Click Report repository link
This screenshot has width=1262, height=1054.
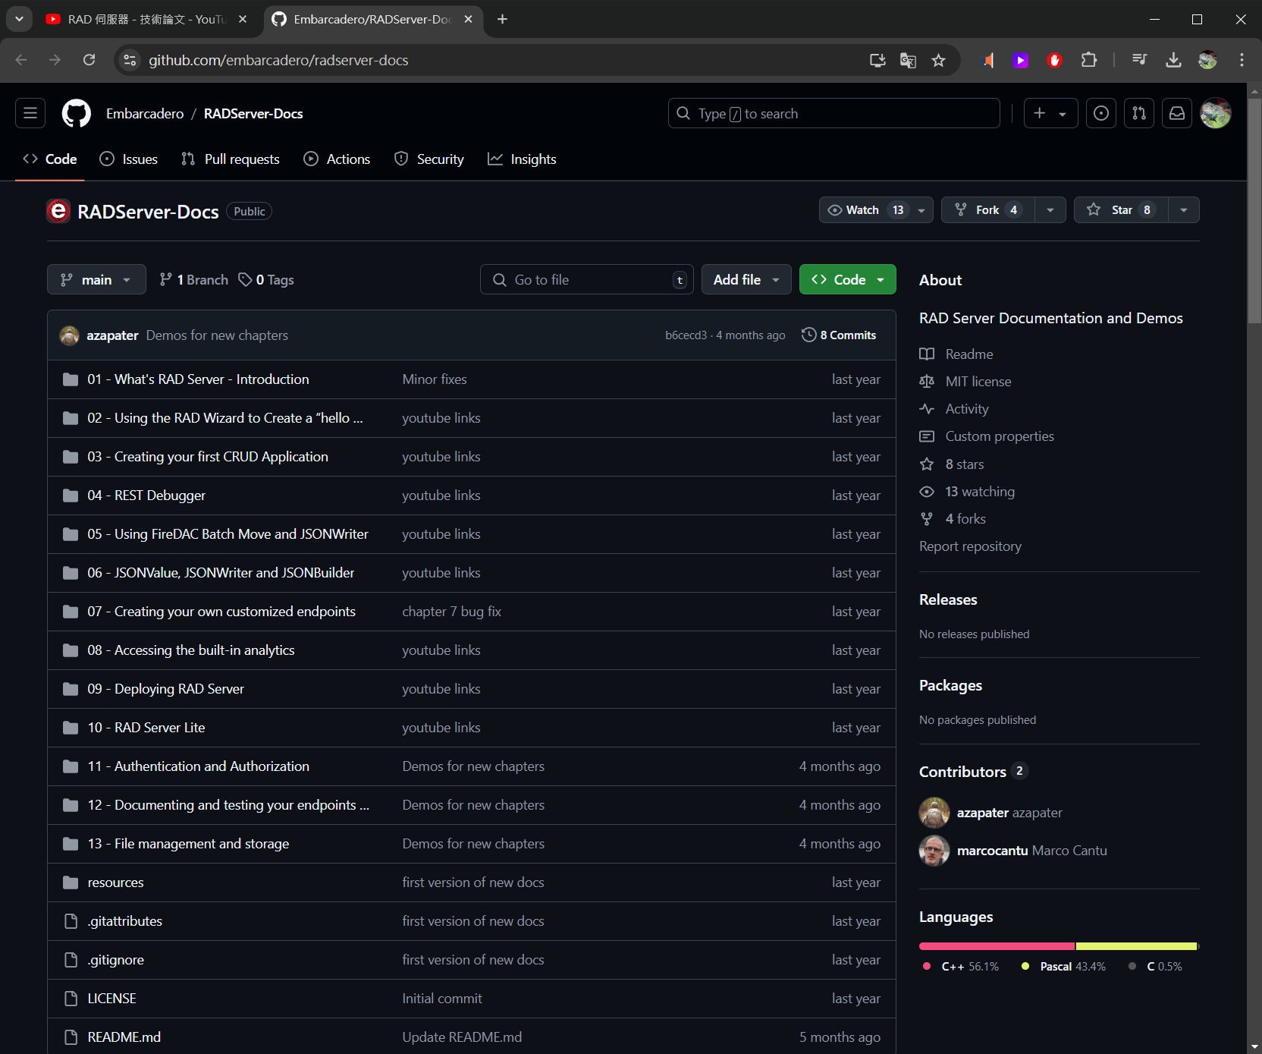pos(970,546)
